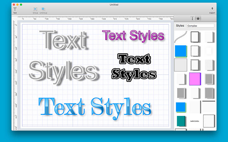Click the Untitled window title
The height and width of the screenshot is (142, 228).
(x=114, y=5)
